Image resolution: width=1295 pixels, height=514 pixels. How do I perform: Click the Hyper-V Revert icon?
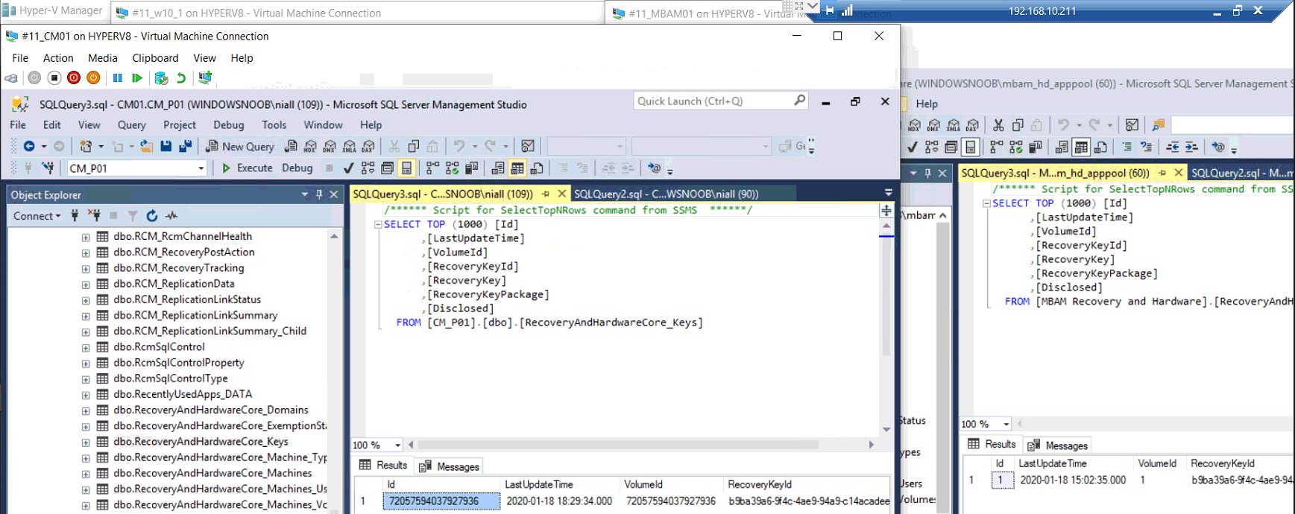(x=181, y=77)
